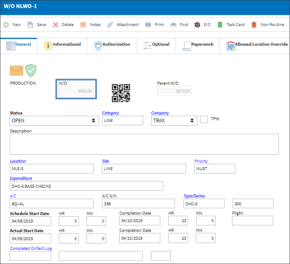Open the Status dropdown showing OPEN

pyautogui.click(x=55, y=121)
